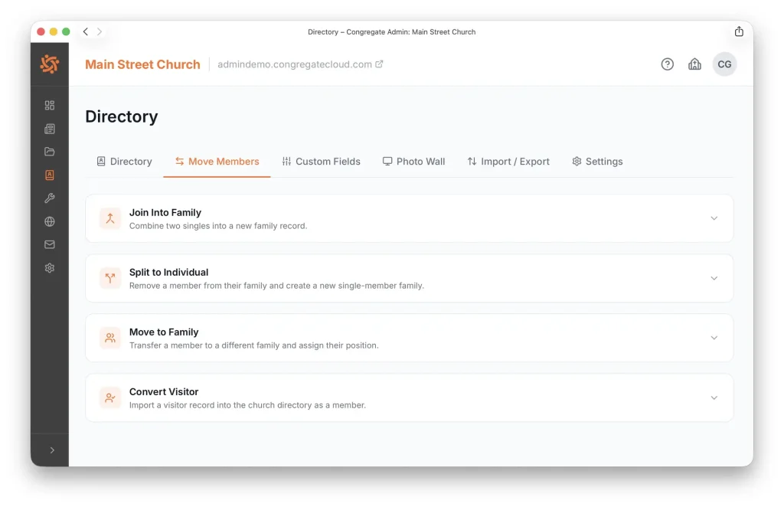Screen dimensions: 784x507
Task: Click the Move to Family heading
Action: [164, 332]
